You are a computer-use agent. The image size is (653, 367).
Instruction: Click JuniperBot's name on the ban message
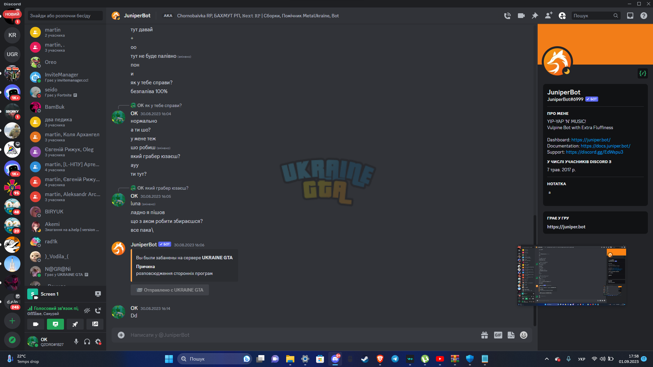pos(144,245)
